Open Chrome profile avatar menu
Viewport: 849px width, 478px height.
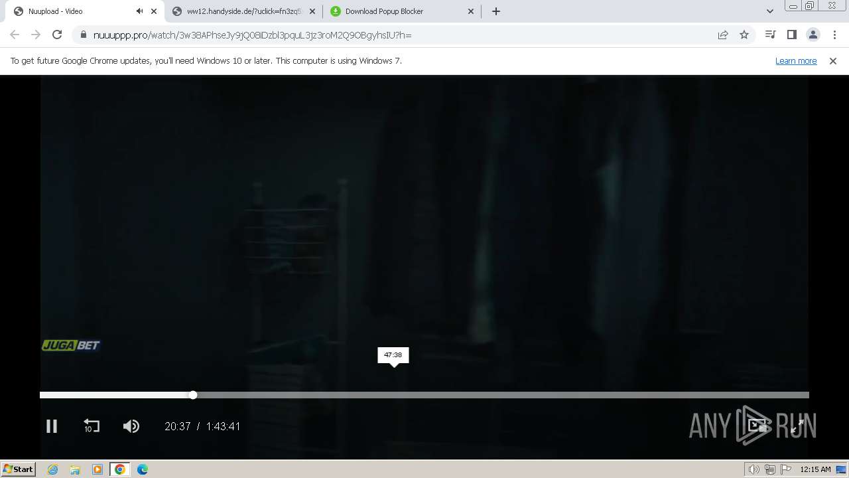[x=813, y=35]
